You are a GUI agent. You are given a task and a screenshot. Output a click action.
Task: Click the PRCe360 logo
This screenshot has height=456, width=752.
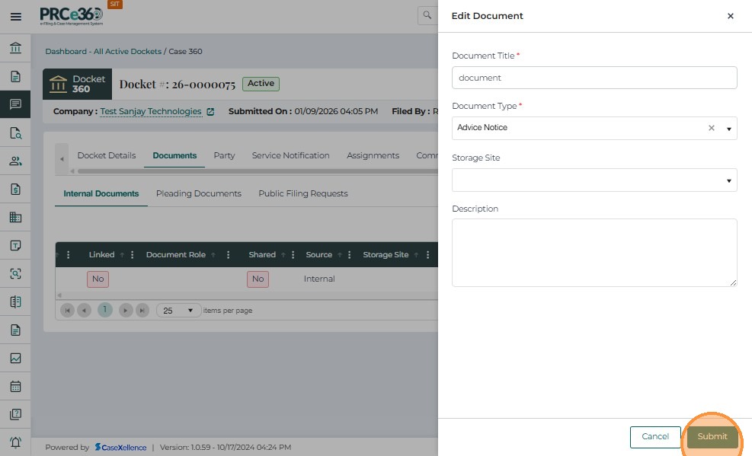tap(72, 16)
